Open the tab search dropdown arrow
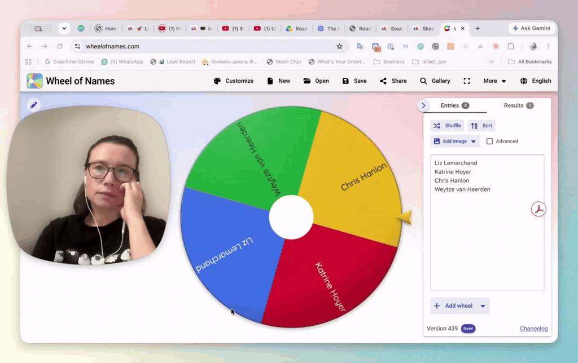578x363 pixels. [64, 28]
